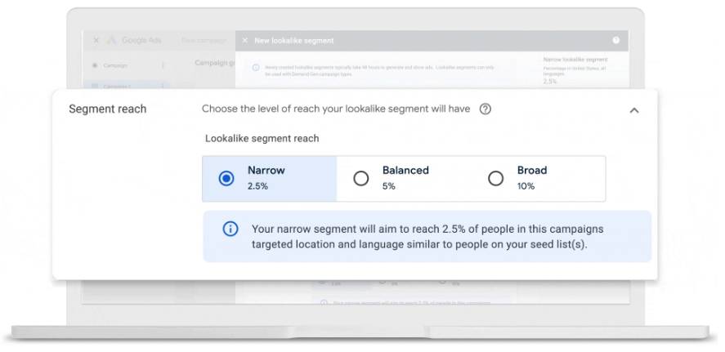Click the Campaign sidebar dot icon
725x352 pixels.
pyautogui.click(x=95, y=65)
